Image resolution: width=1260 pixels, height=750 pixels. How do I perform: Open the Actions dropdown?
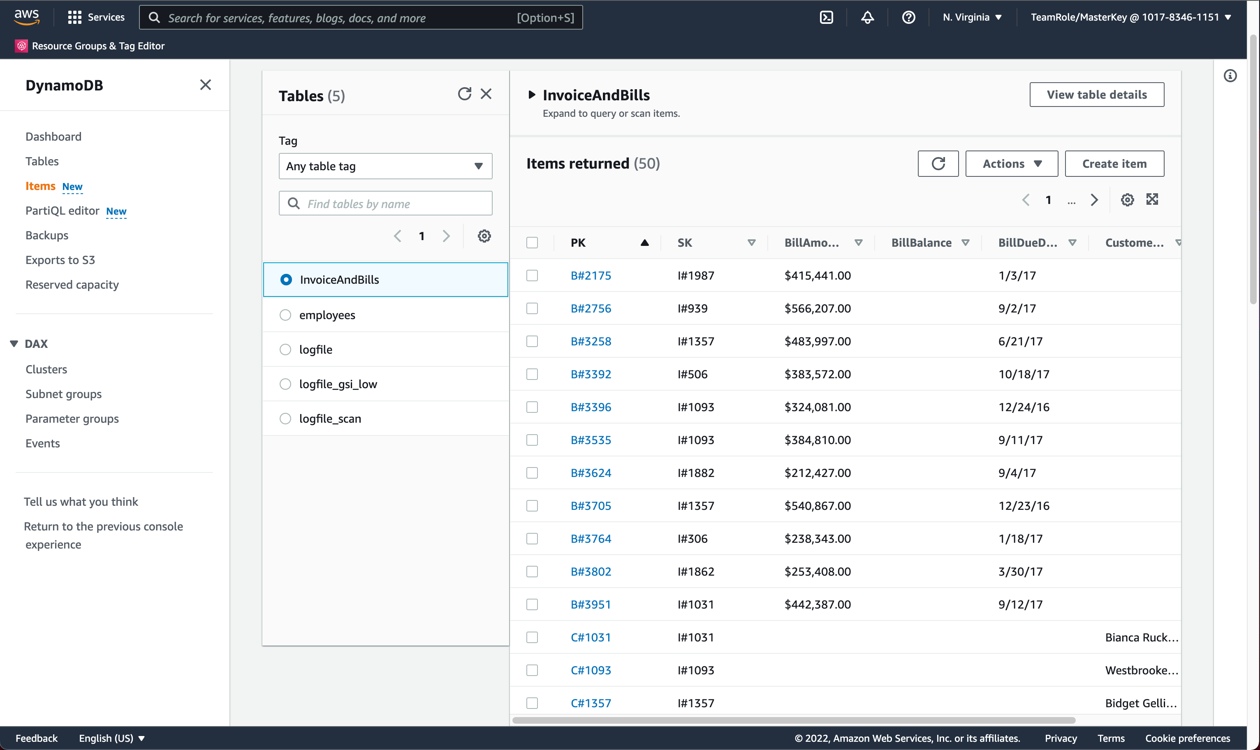[x=1011, y=164]
